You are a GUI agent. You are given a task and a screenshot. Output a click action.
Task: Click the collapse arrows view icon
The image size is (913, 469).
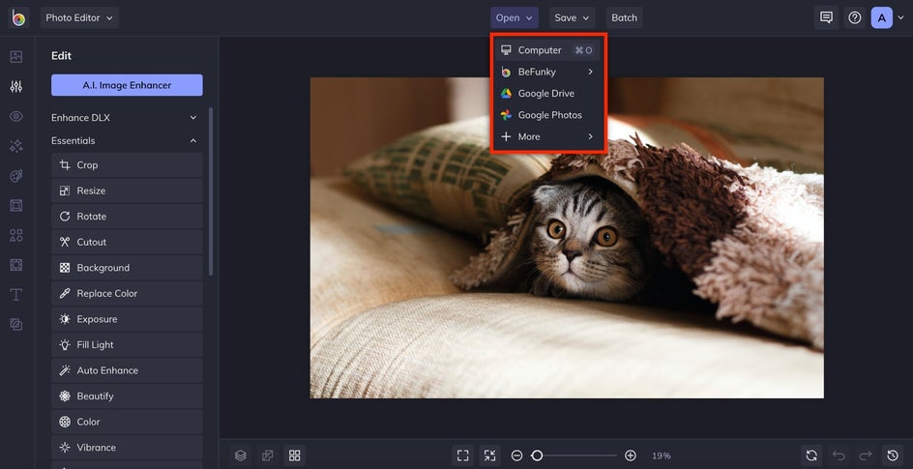point(489,455)
